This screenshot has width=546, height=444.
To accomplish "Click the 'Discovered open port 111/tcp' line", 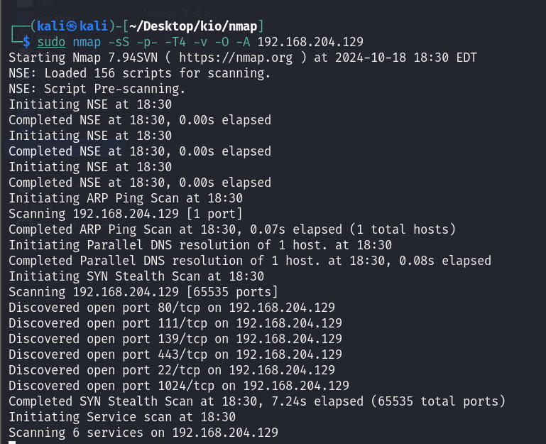I will pyautogui.click(x=175, y=323).
